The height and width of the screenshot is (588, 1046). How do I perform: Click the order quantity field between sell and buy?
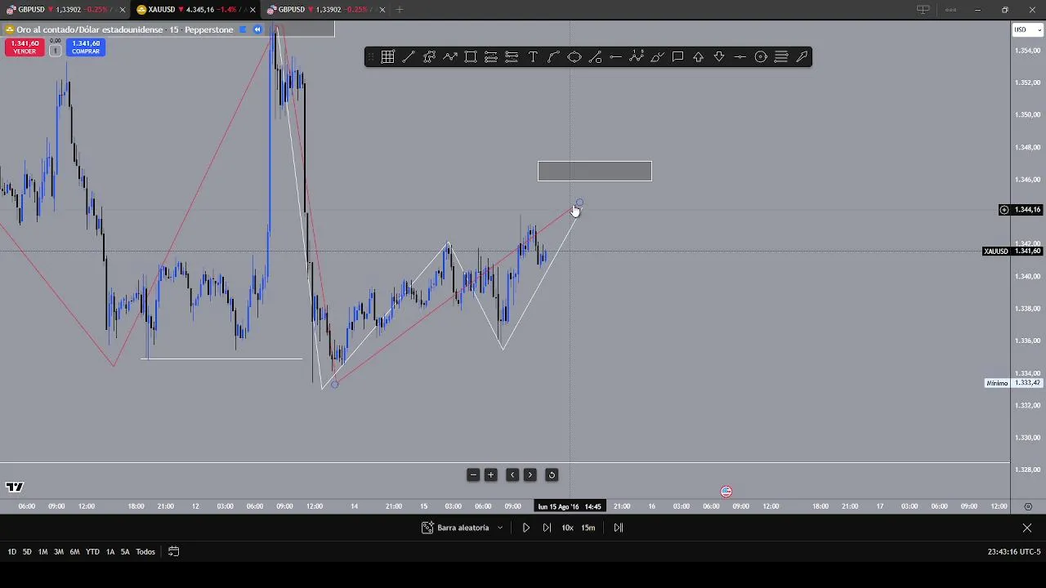[56, 51]
